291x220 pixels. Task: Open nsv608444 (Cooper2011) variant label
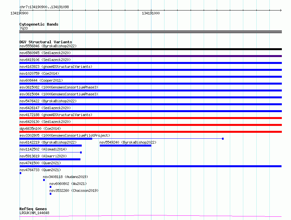click(41, 80)
